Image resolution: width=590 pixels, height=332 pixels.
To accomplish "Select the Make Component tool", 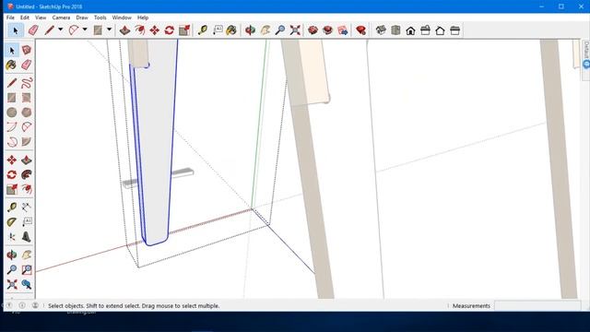I will coord(27,50).
